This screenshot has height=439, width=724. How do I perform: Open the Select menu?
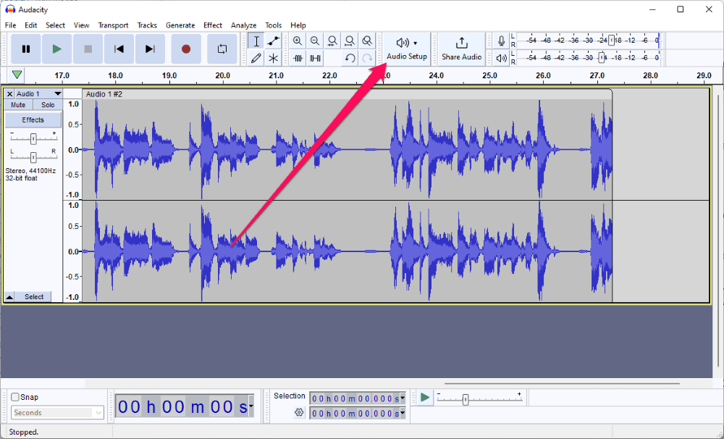[x=56, y=25]
